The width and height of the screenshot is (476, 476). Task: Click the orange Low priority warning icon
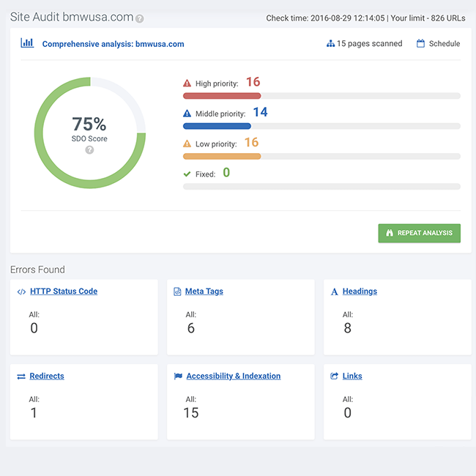pos(187,144)
